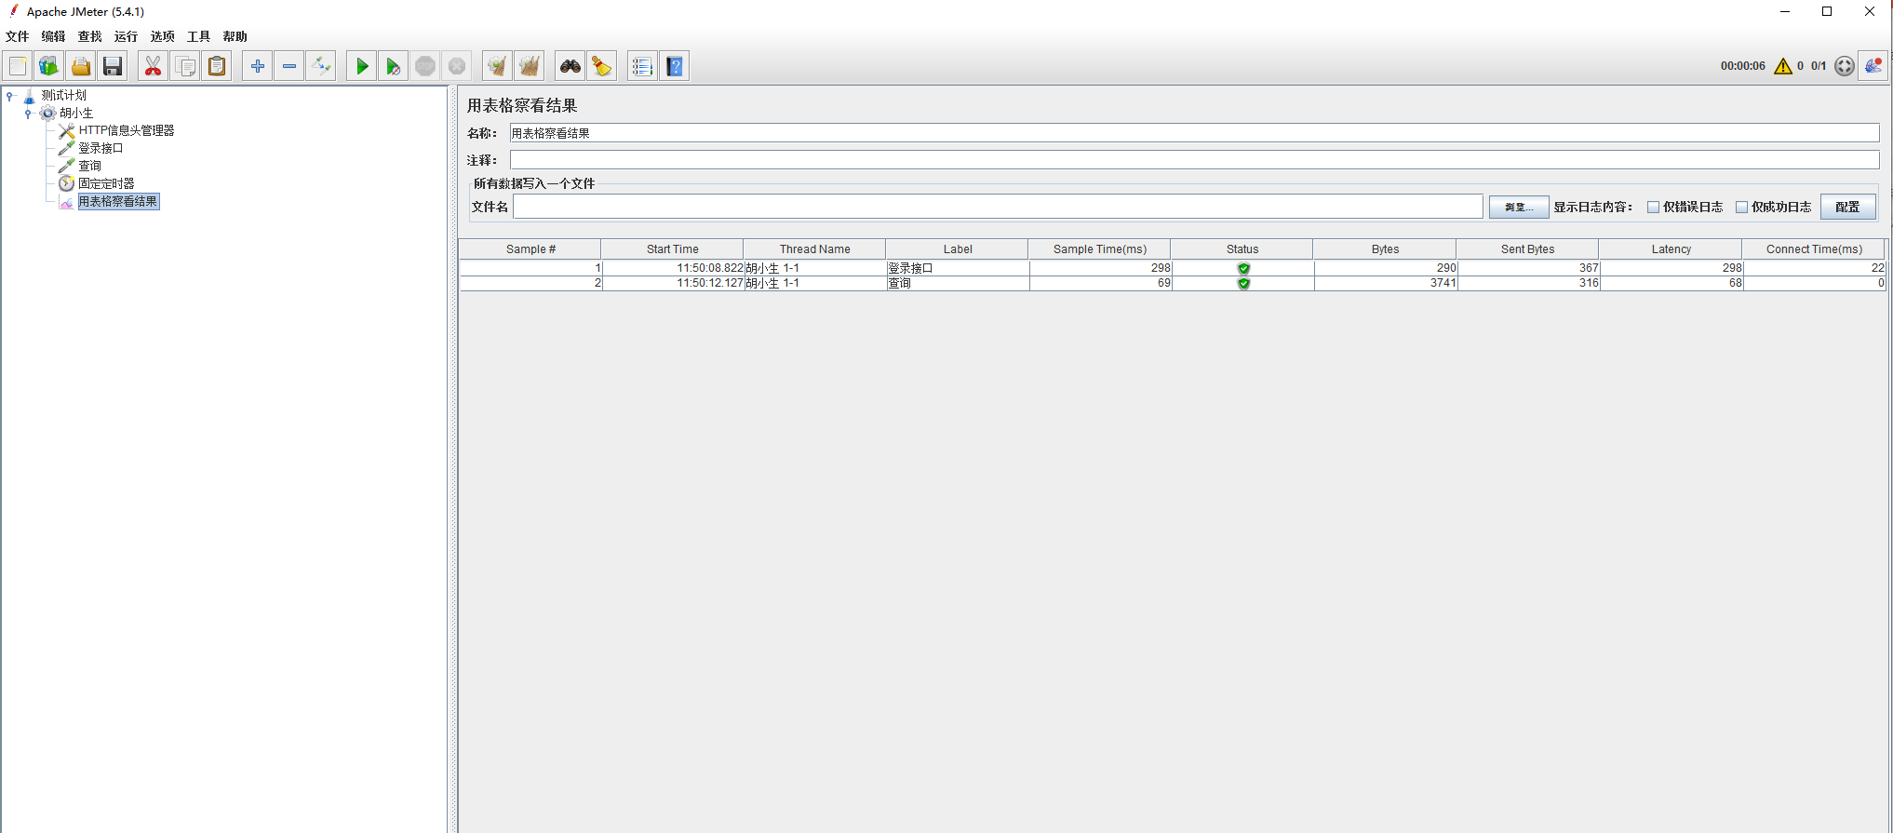The image size is (1893, 833).
Task: Click the Sample # column header
Action: [530, 249]
